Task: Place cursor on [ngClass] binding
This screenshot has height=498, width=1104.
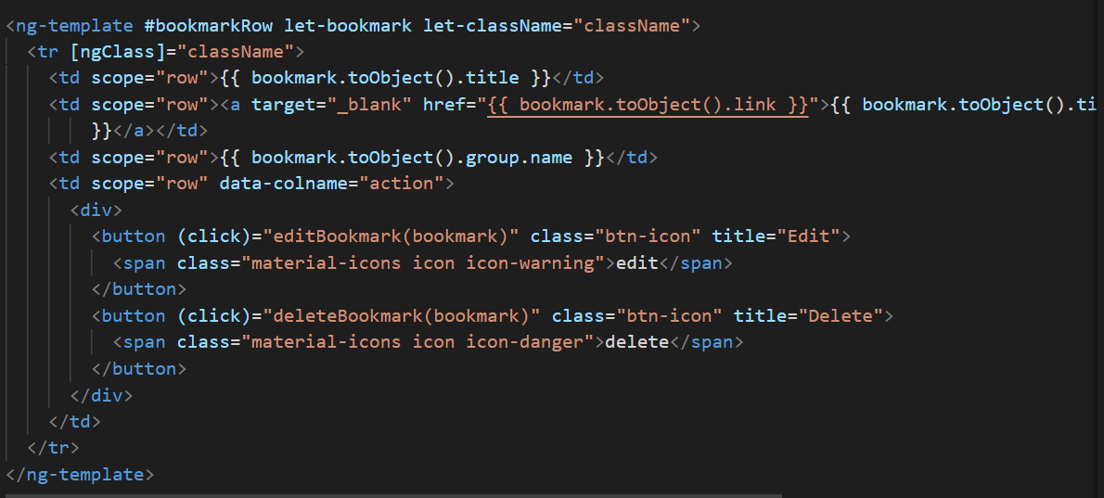Action: pos(118,52)
